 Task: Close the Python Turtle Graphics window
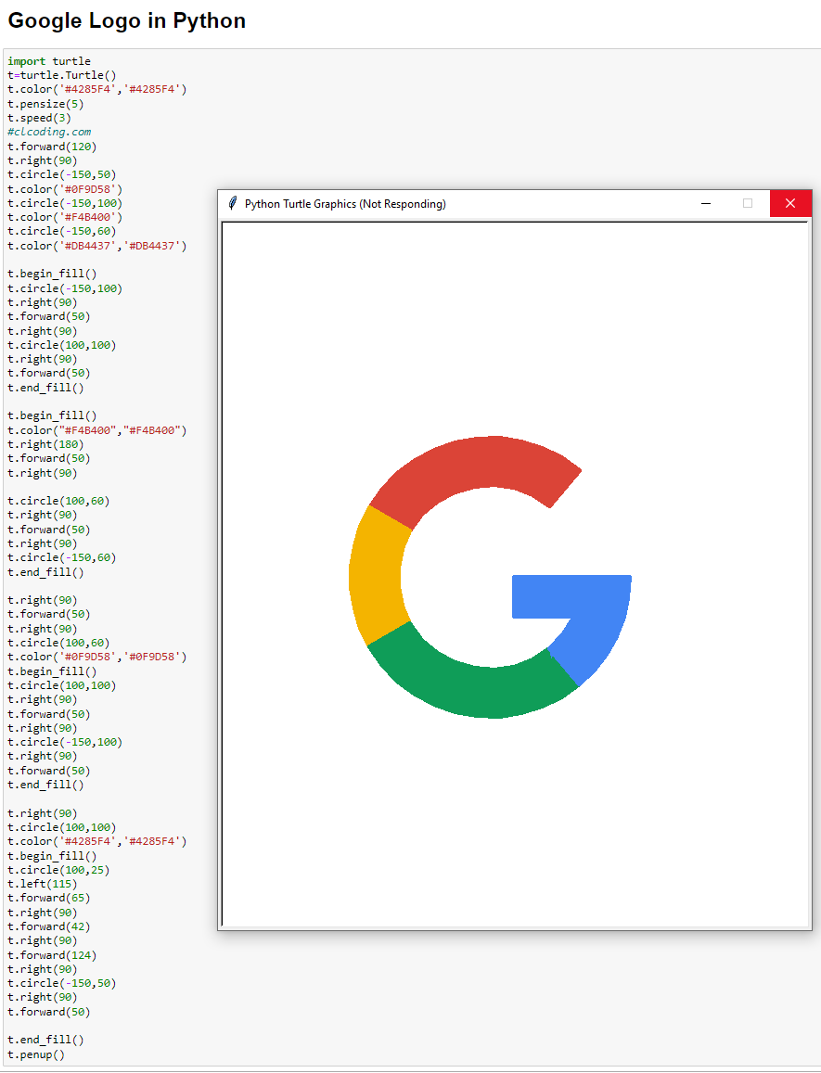click(x=790, y=203)
